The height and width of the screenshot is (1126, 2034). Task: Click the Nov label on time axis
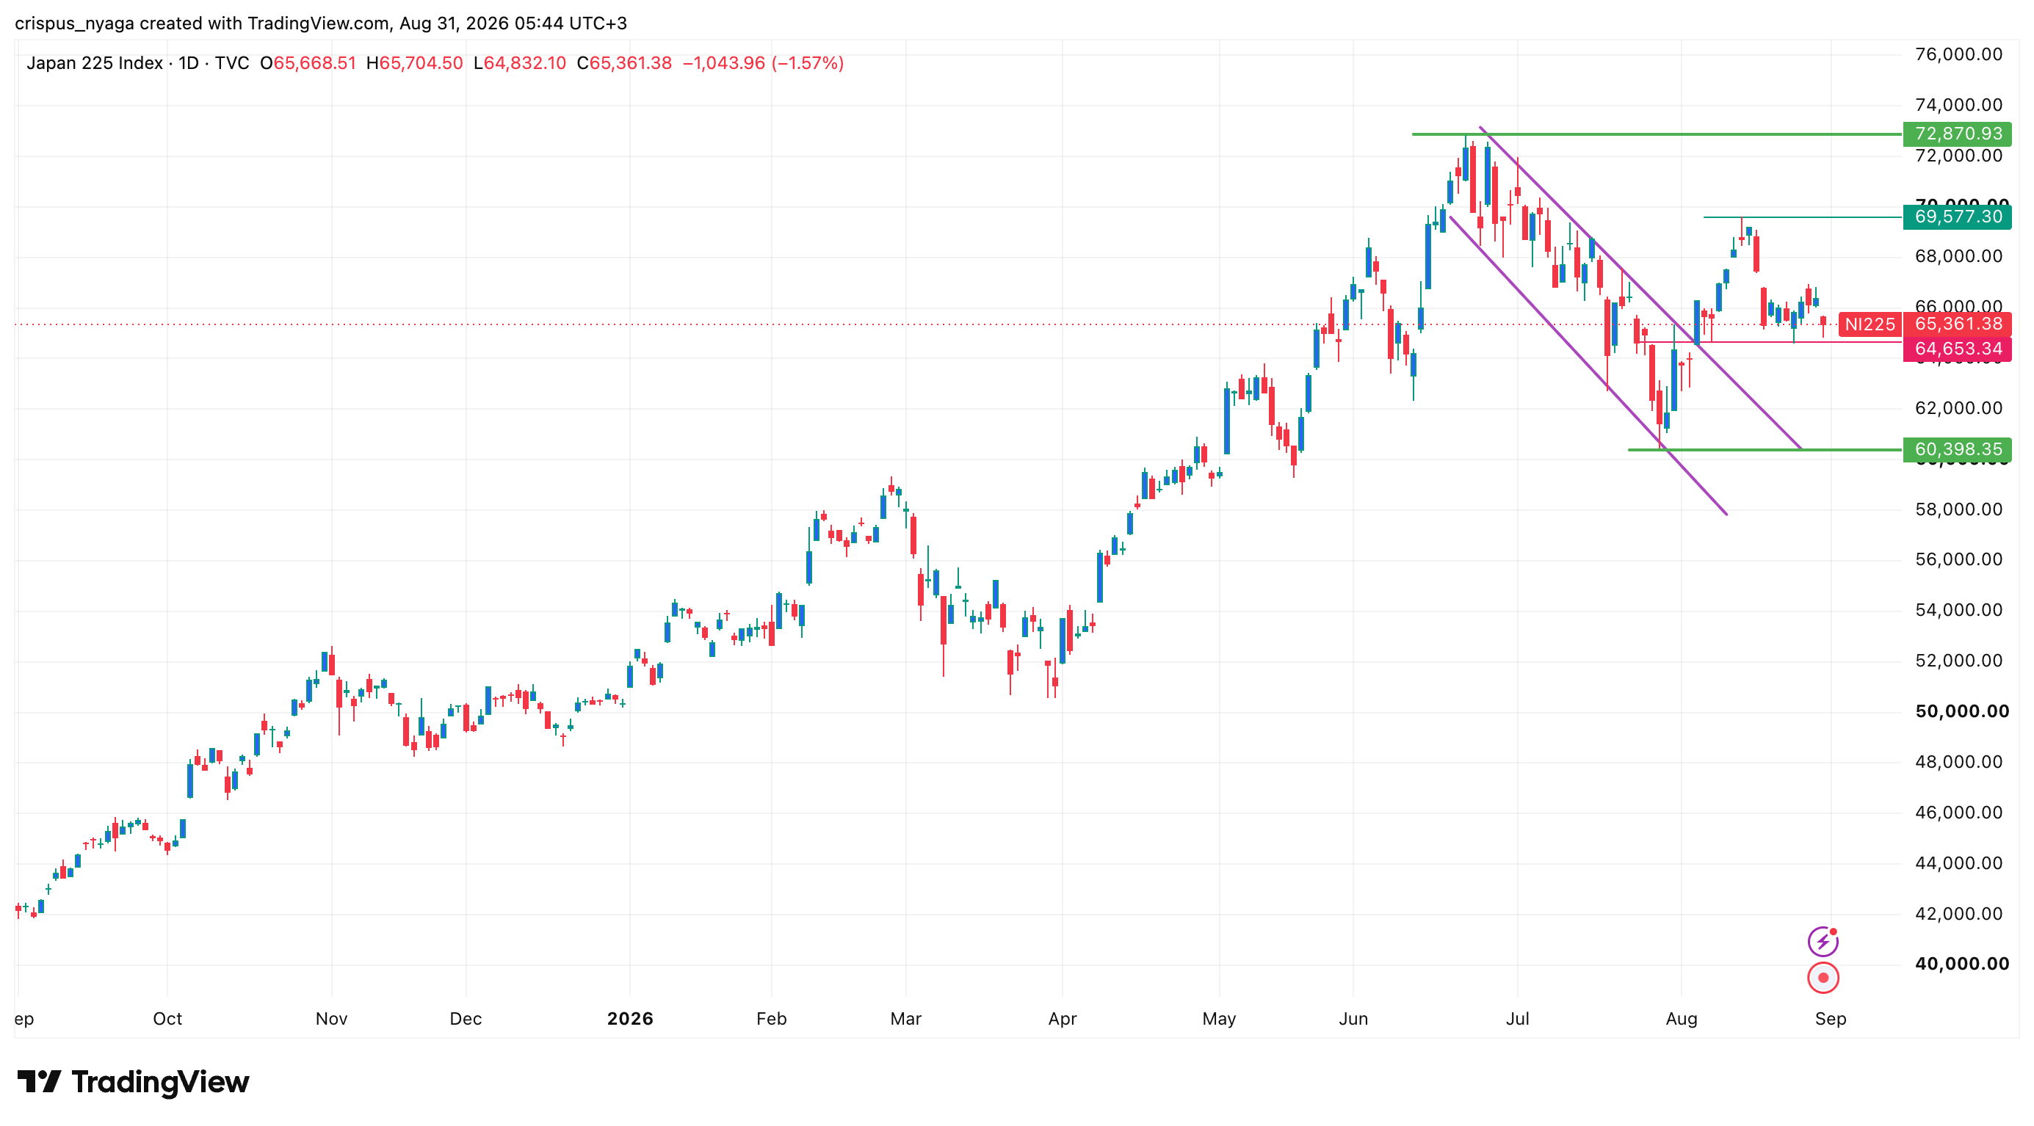pos(332,1019)
